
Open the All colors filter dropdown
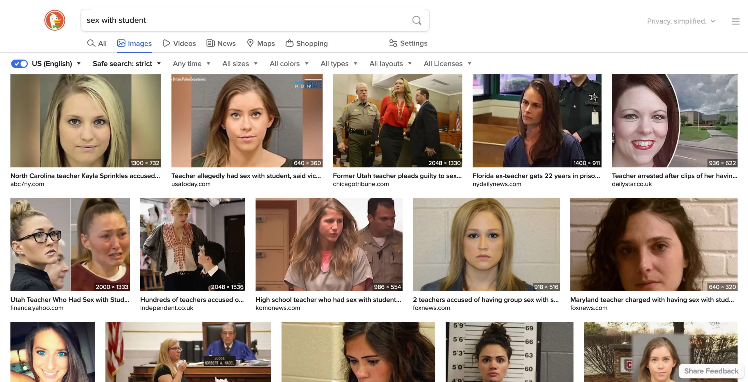click(289, 64)
